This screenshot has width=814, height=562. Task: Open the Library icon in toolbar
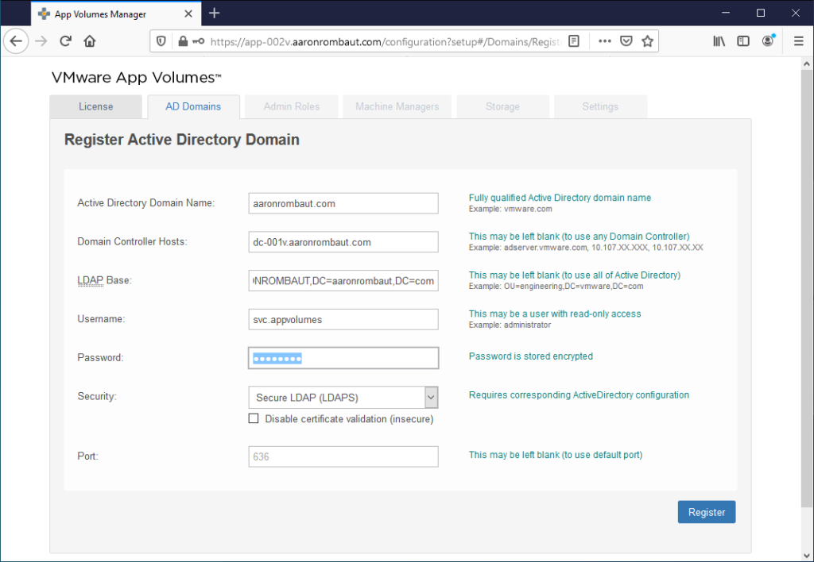(x=719, y=41)
